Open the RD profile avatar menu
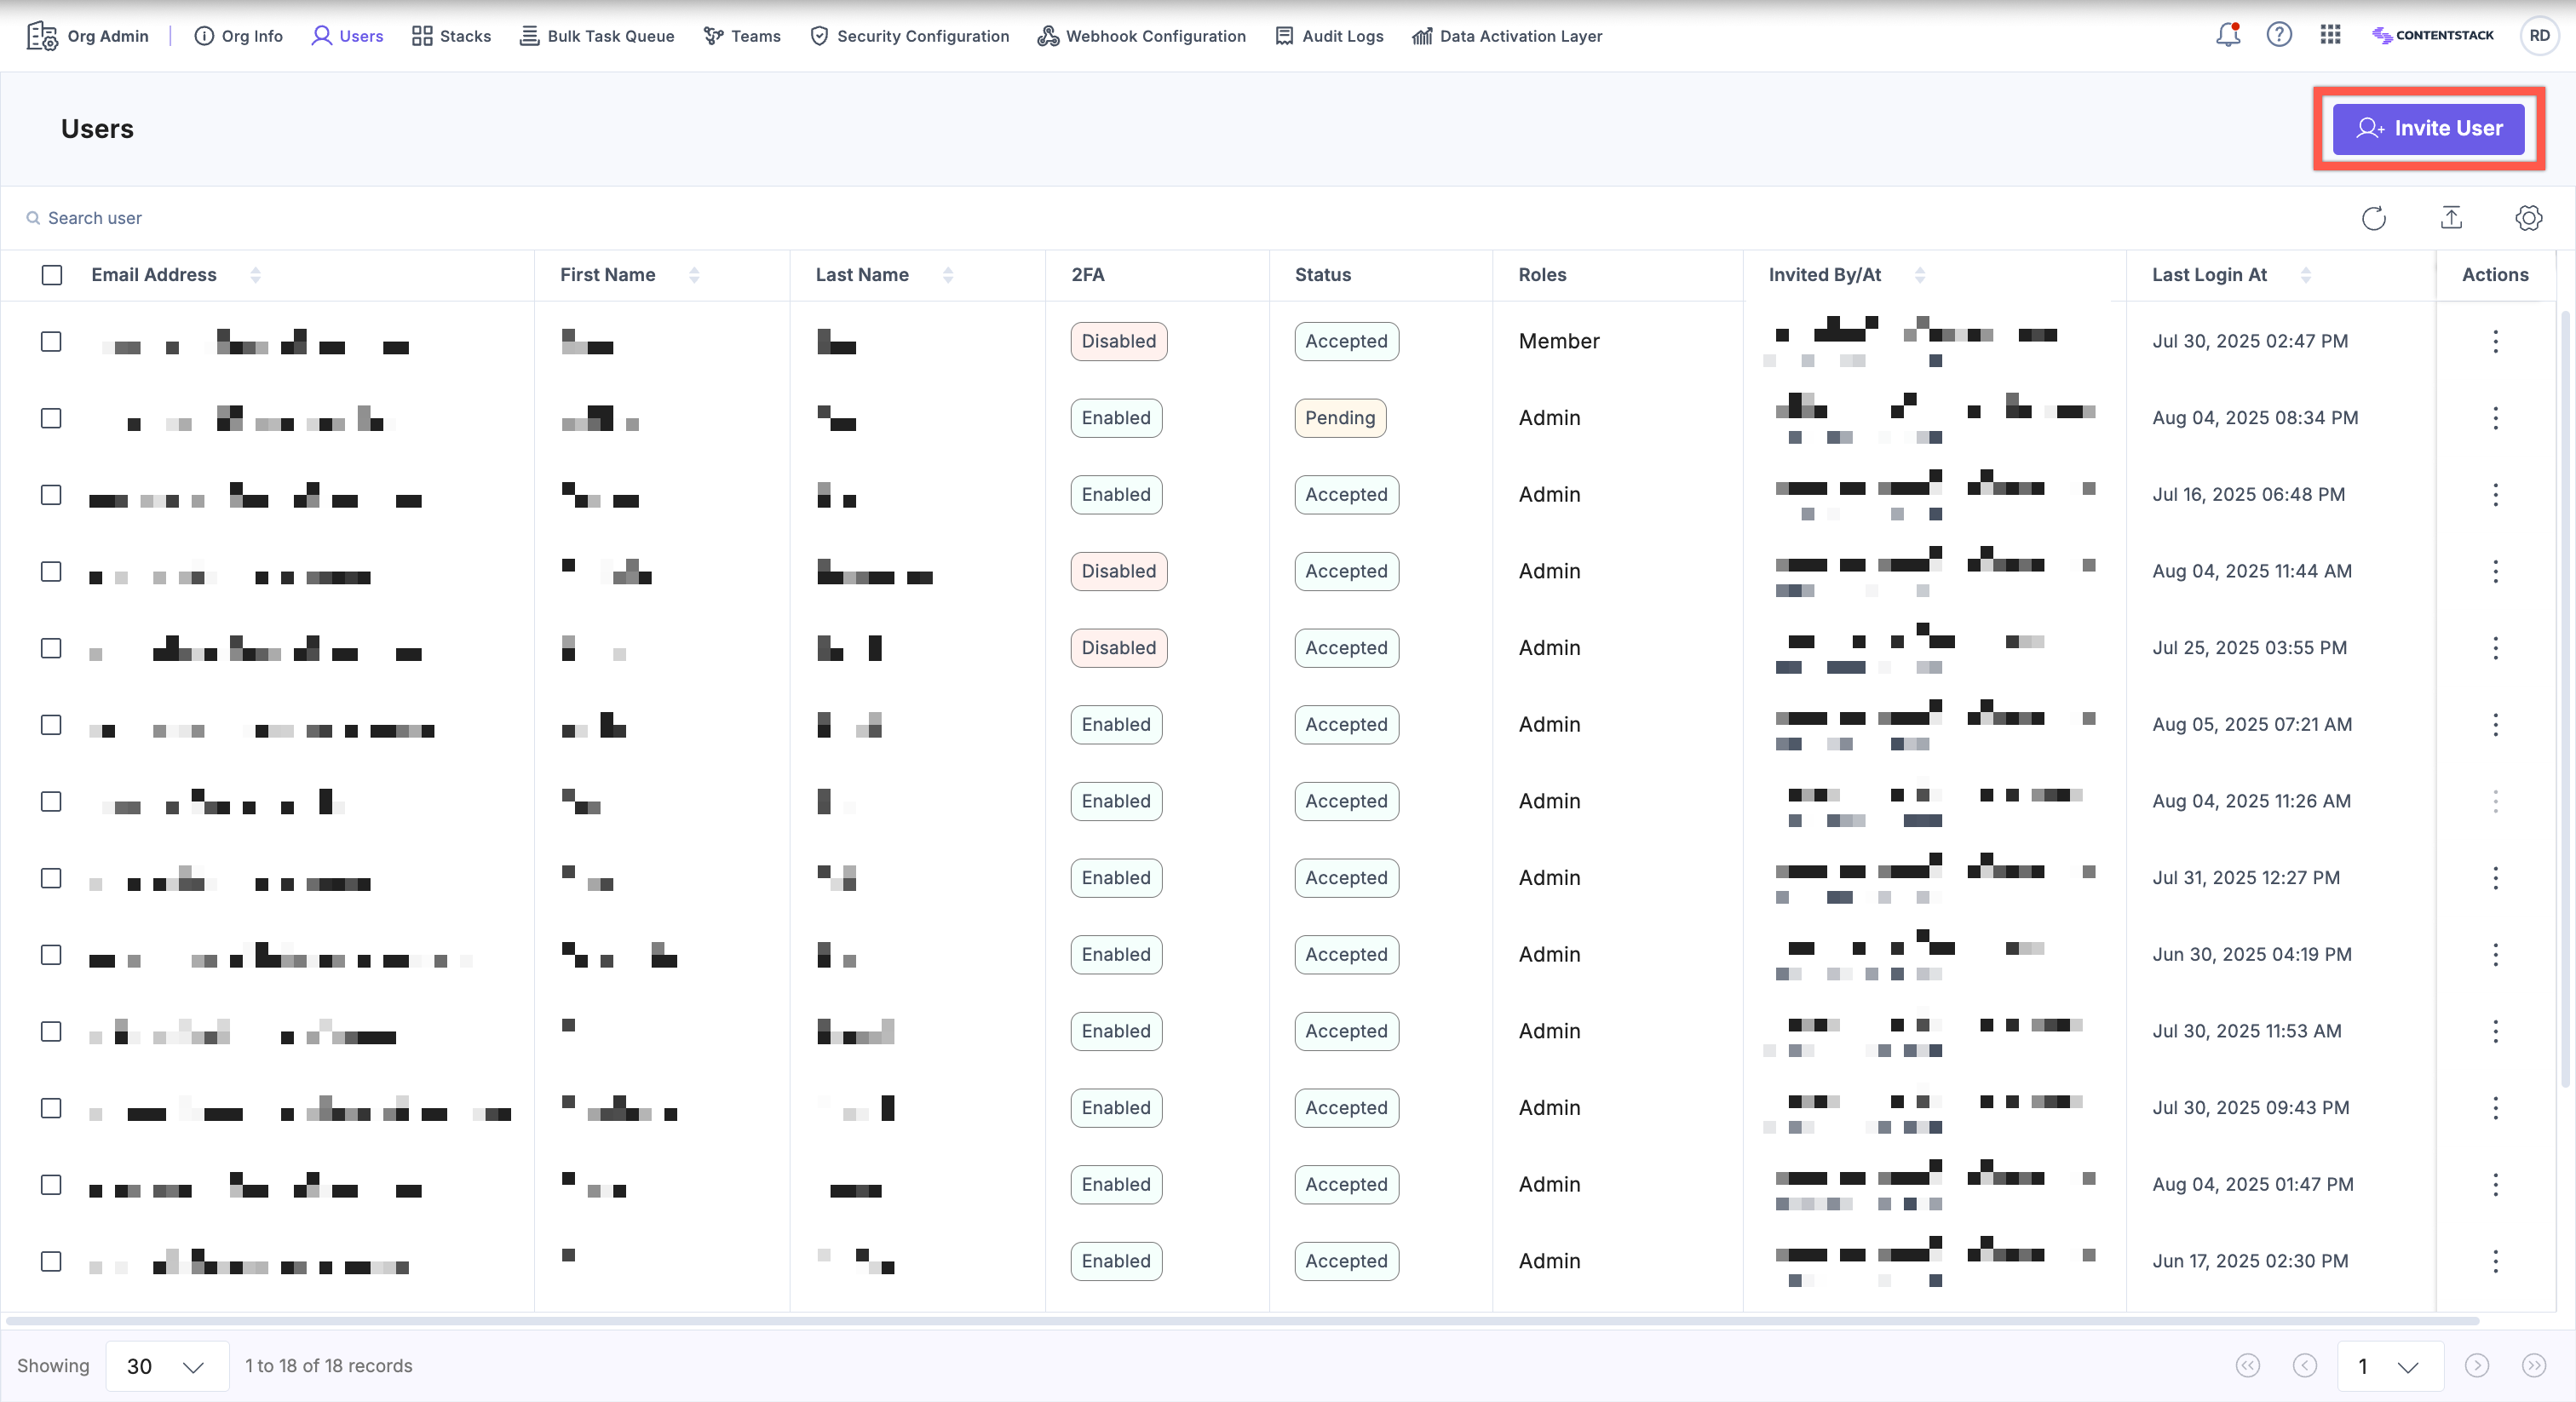The image size is (2576, 1402). pos(2540,34)
